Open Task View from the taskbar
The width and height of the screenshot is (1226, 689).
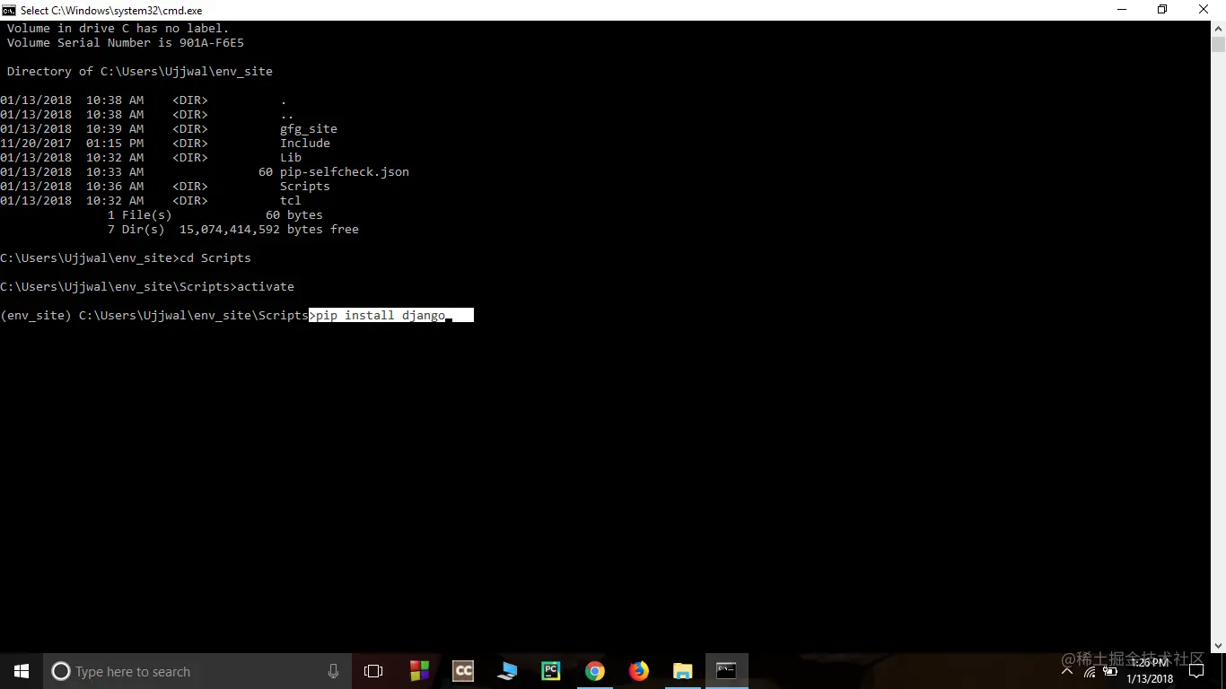coord(373,671)
